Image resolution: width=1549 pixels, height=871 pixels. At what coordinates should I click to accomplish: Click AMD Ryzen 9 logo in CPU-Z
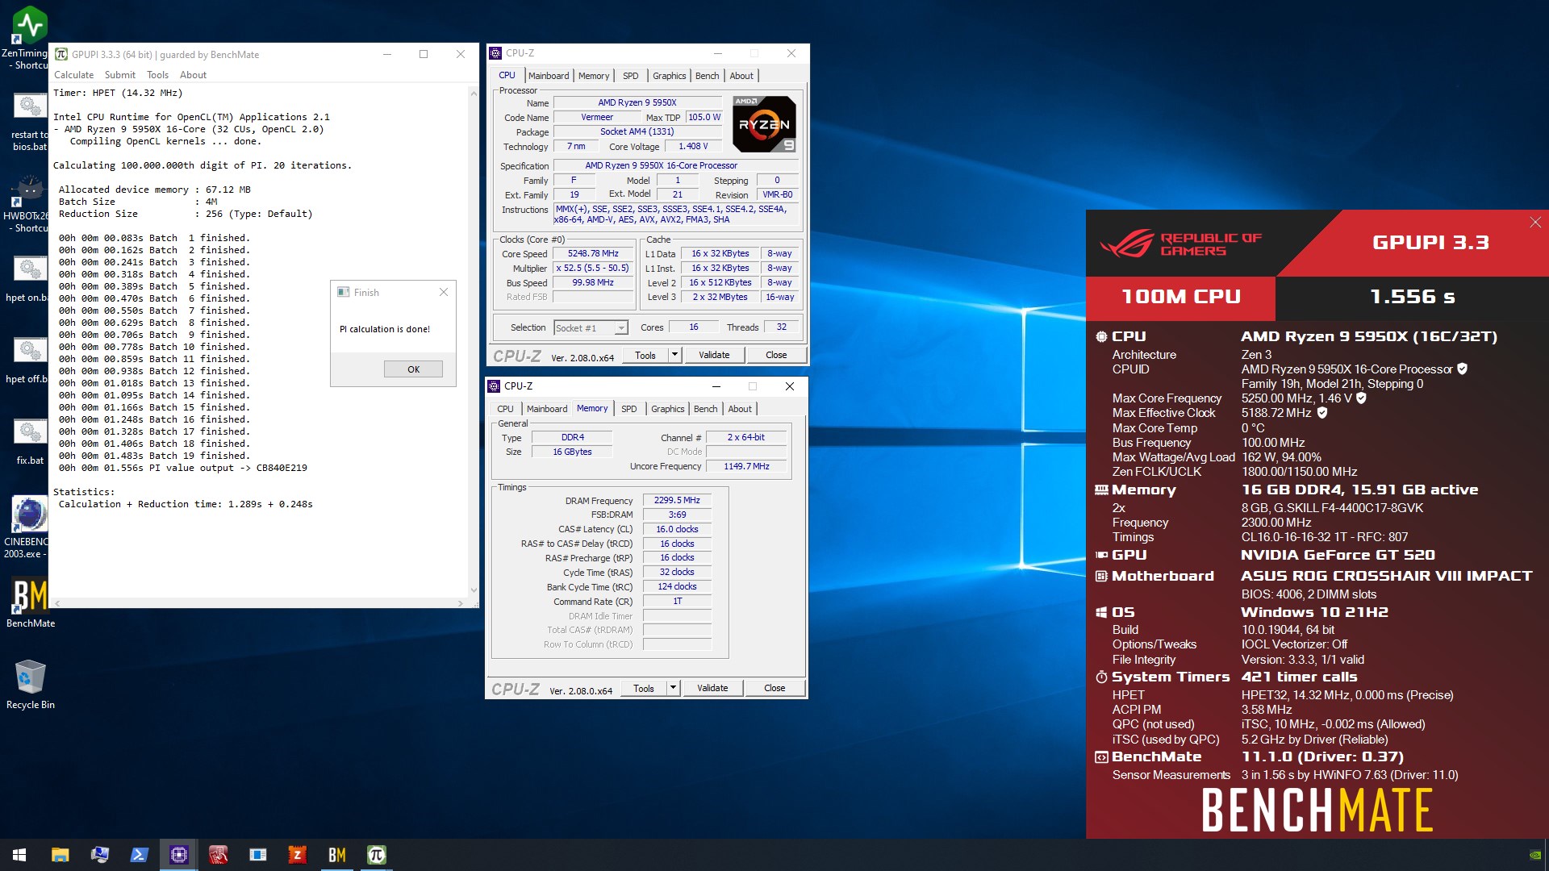(x=764, y=123)
